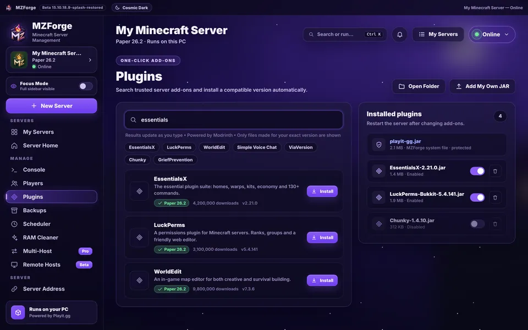Delete the EssentialsX-2.21.0.jar plugin

click(x=495, y=171)
